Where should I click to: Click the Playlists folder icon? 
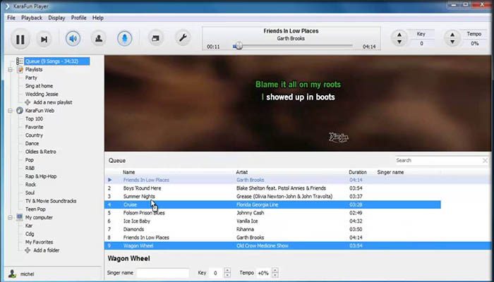pyautogui.click(x=20, y=69)
